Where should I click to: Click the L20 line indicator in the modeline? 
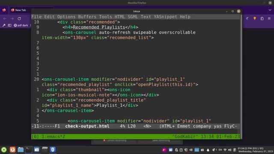click(x=131, y=126)
